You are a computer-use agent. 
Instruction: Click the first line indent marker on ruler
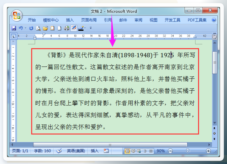click(x=44, y=34)
